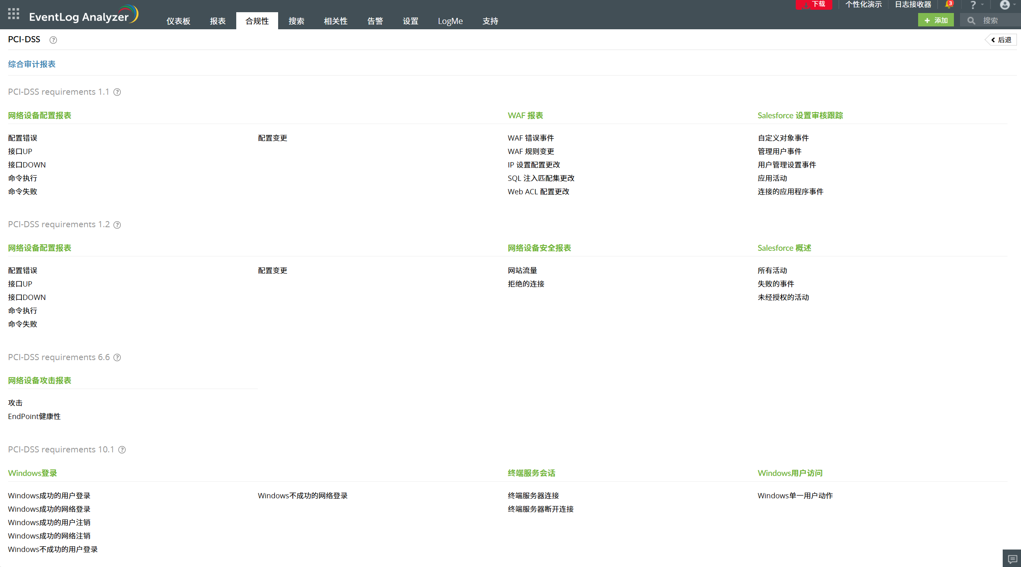Click the 后退 back button
This screenshot has height=567, width=1021.
tap(1001, 40)
